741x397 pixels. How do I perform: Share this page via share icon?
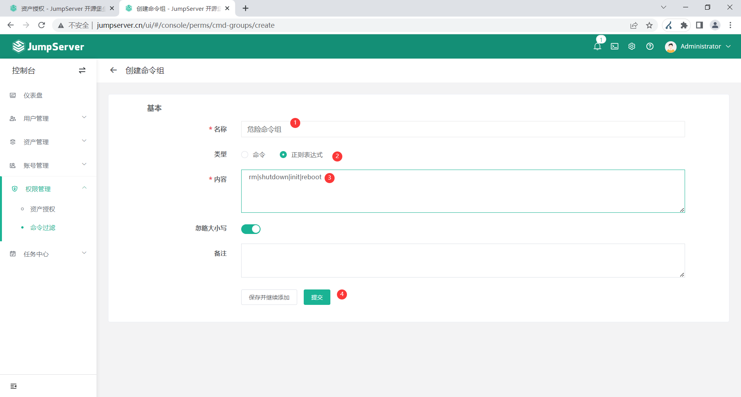[634, 25]
